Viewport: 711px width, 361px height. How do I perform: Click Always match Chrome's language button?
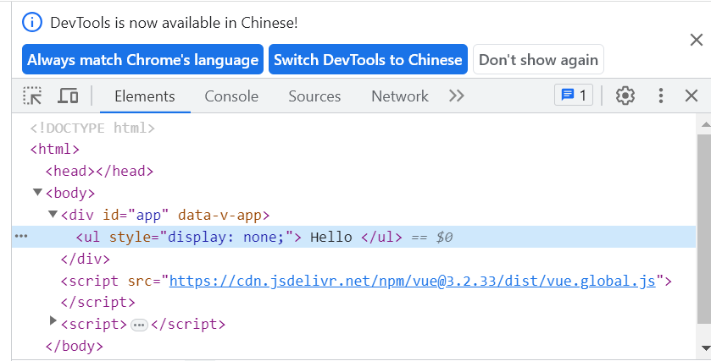pyautogui.click(x=142, y=59)
